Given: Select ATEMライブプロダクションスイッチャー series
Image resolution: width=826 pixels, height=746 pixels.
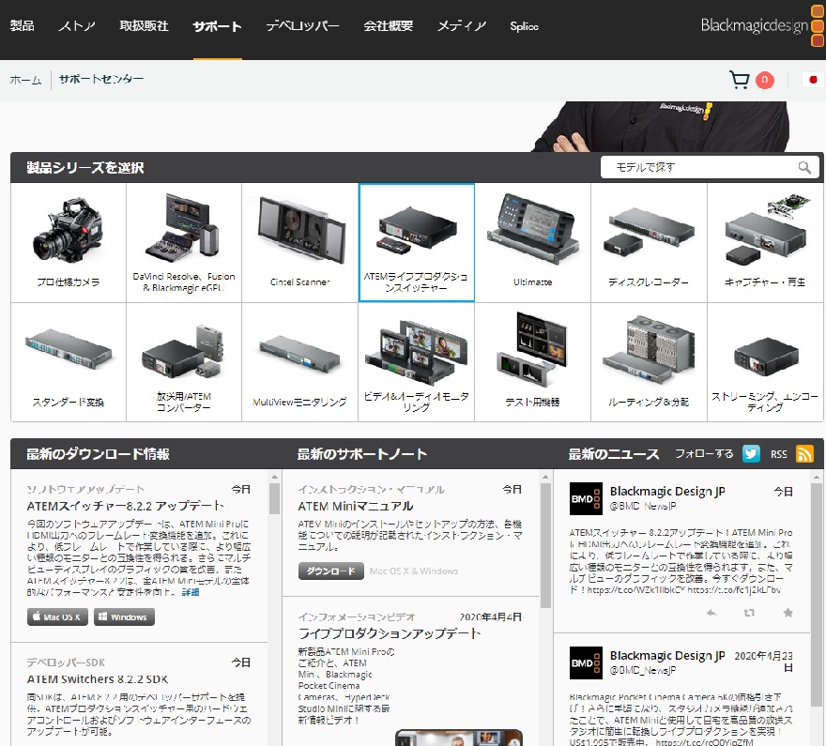Looking at the screenshot, I should 417,243.
